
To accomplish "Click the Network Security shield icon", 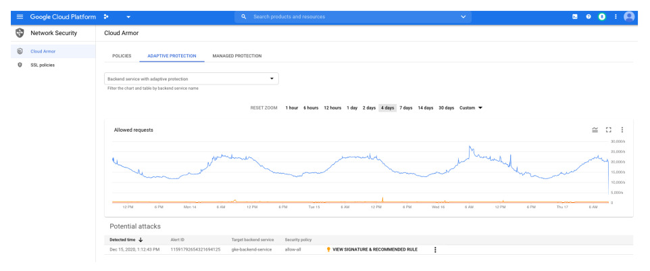I will [x=20, y=33].
